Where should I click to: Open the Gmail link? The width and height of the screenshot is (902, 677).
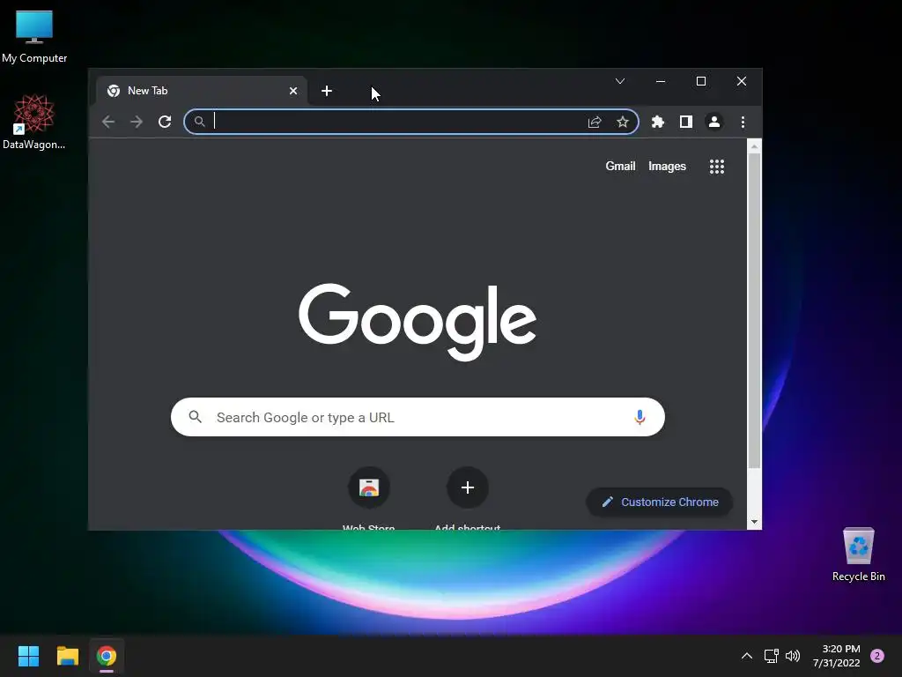click(620, 166)
